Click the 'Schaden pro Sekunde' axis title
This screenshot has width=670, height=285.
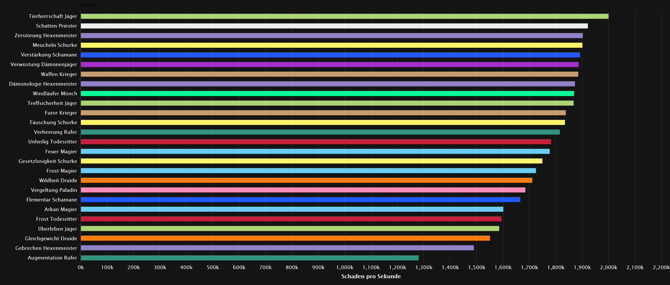point(371,276)
